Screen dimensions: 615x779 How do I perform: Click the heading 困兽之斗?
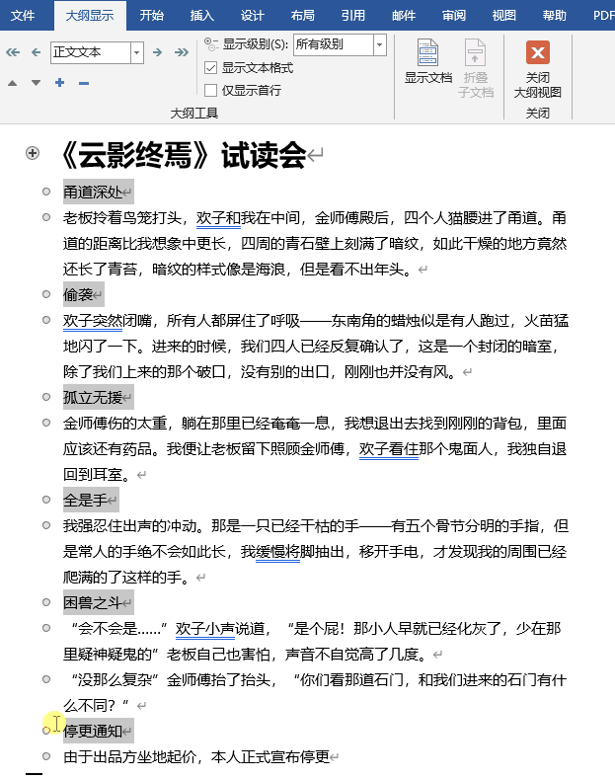click(x=93, y=602)
